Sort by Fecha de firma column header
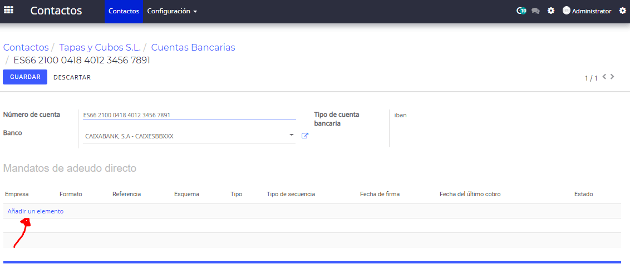The width and height of the screenshot is (630, 269). pos(380,195)
